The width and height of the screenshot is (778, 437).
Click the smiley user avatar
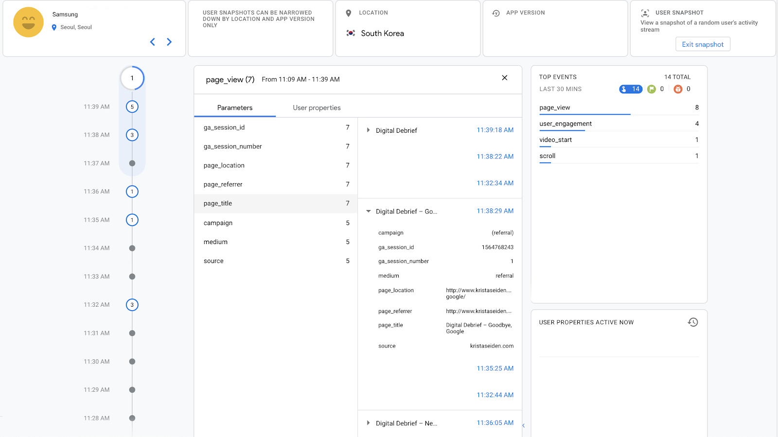(x=28, y=22)
